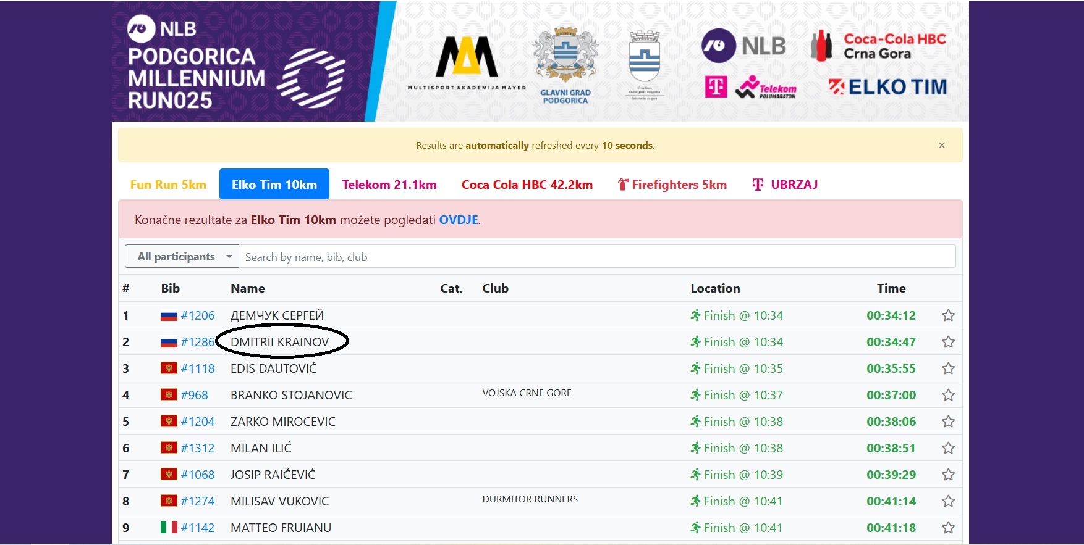Open the Telekom 21.1km tab

click(389, 185)
